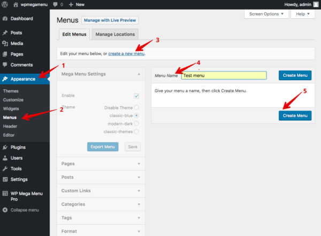Click the Plugins plug icon
This screenshot has width=321, height=236.
click(x=5, y=147)
